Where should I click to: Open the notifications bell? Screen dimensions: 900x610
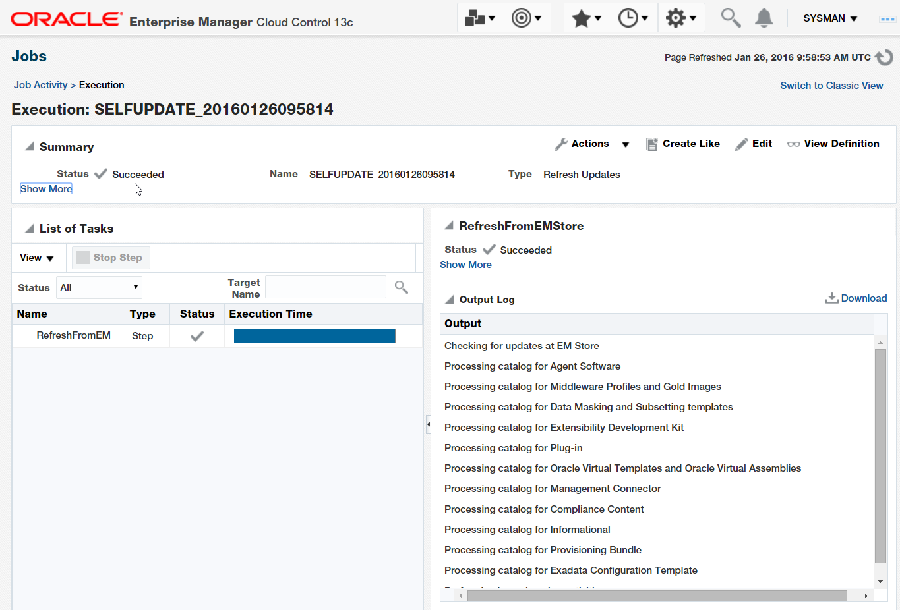coord(764,18)
